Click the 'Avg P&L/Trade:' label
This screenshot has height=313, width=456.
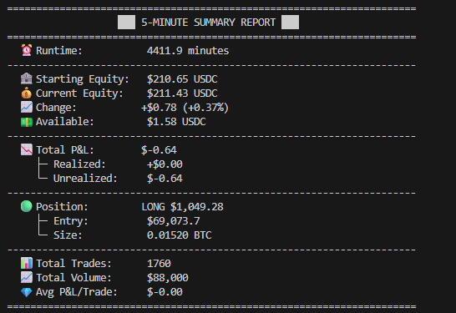pos(77,292)
